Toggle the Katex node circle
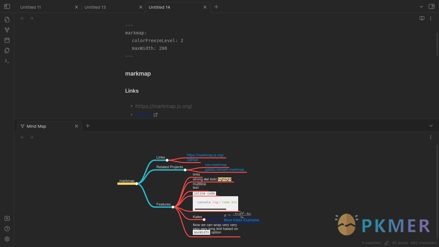 tap(204, 219)
